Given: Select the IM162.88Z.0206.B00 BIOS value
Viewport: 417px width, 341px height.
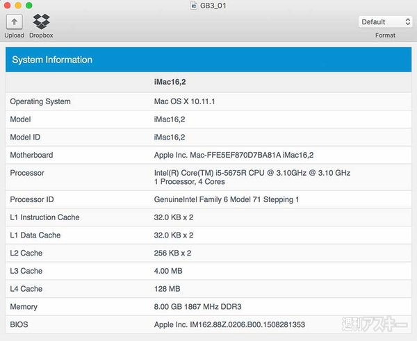Looking at the screenshot, I should pos(229,324).
